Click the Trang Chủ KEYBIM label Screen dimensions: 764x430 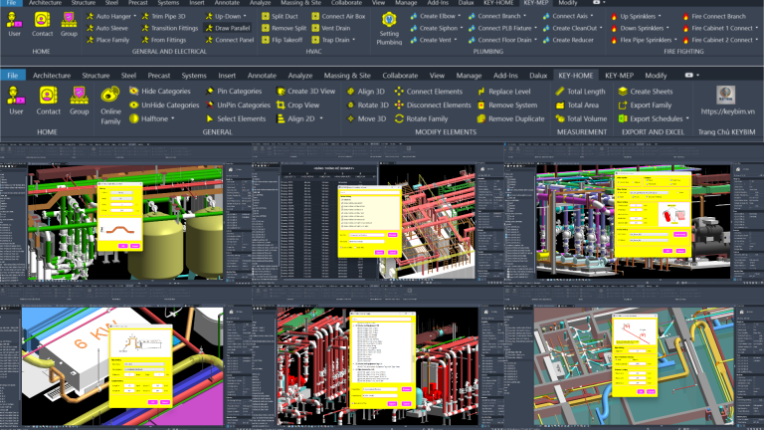(x=726, y=131)
